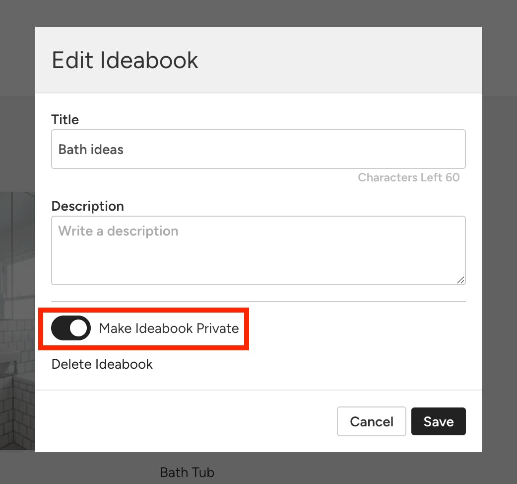Click the white knob of the privacy toggle
The width and height of the screenshot is (517, 484).
click(78, 328)
